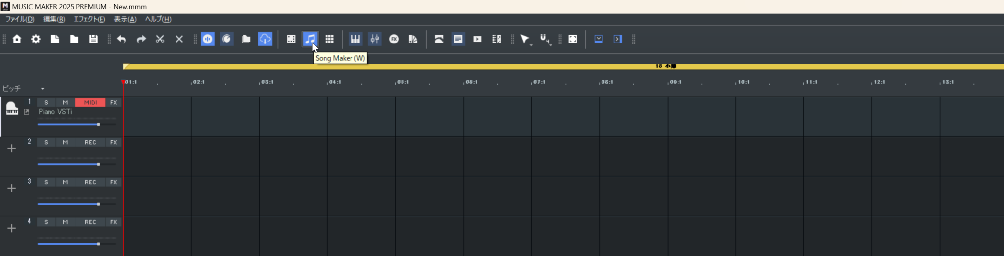Click the cloud download icon
Image resolution: width=1004 pixels, height=256 pixels.
(265, 39)
